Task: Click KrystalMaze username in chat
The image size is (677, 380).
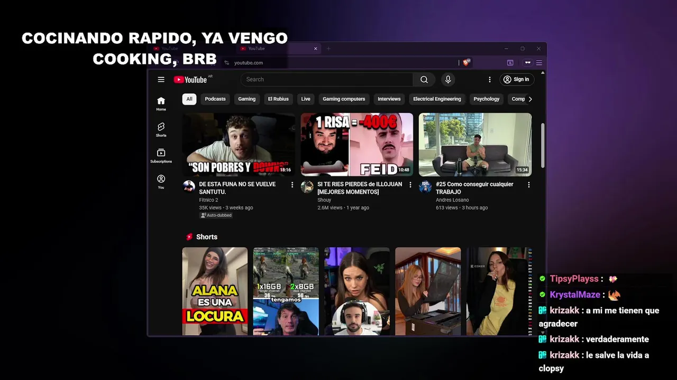Action: coord(575,294)
